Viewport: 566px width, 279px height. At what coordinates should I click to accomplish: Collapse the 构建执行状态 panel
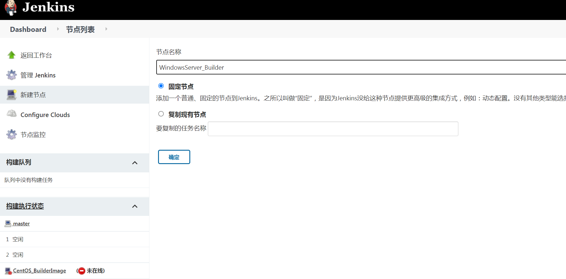pos(135,206)
